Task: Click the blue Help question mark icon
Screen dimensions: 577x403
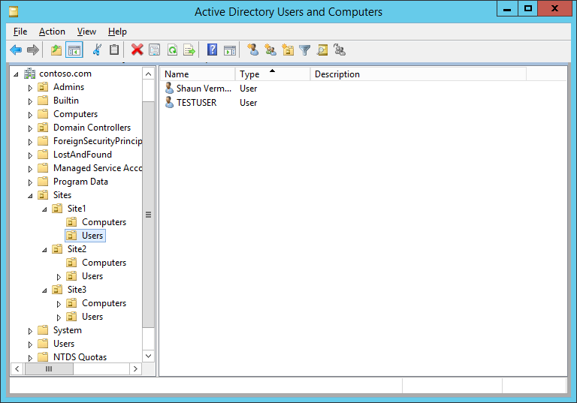Action: click(x=213, y=50)
